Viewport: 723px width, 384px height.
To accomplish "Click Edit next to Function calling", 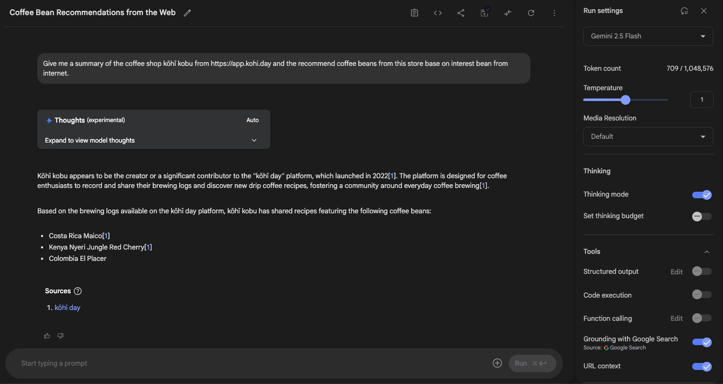I will (677, 319).
